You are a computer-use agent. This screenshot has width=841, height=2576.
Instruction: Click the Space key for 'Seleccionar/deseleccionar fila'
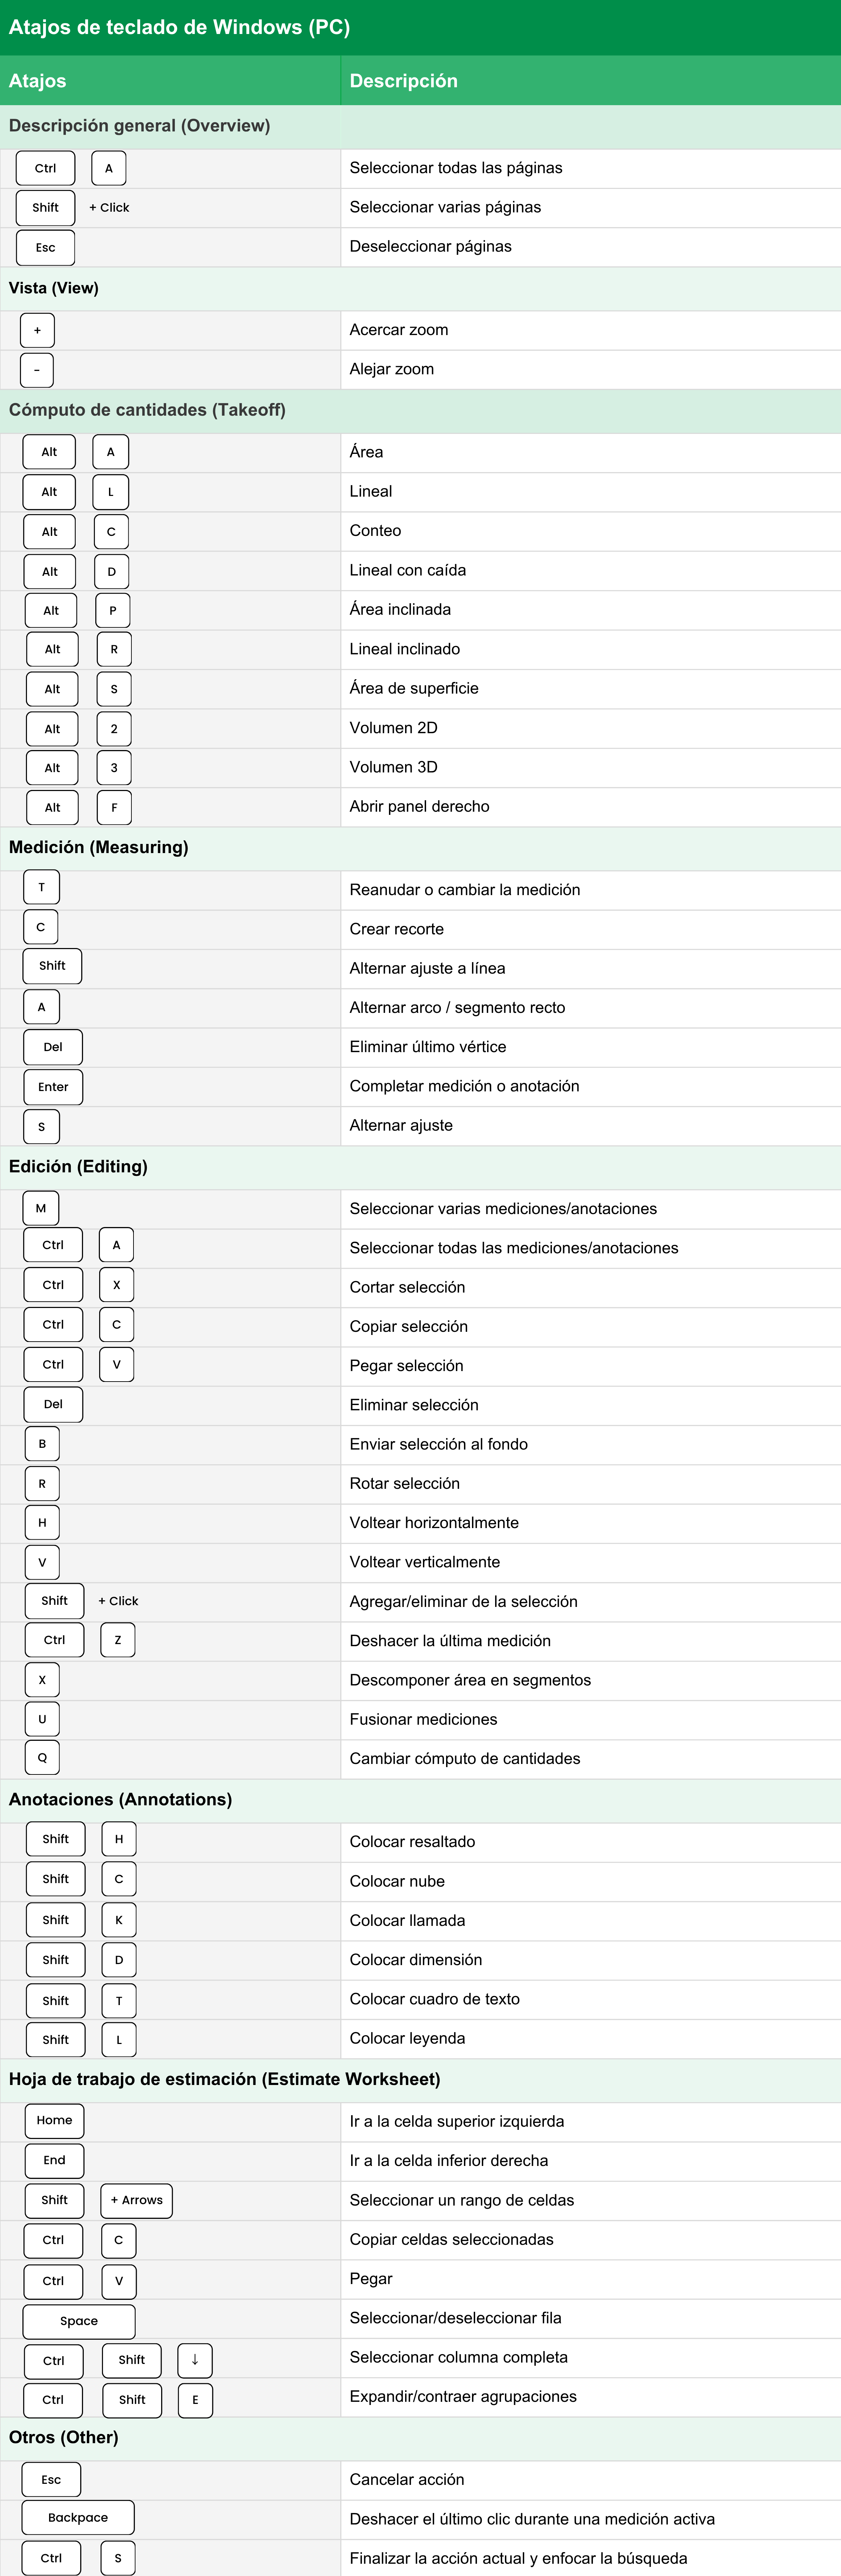click(79, 2321)
